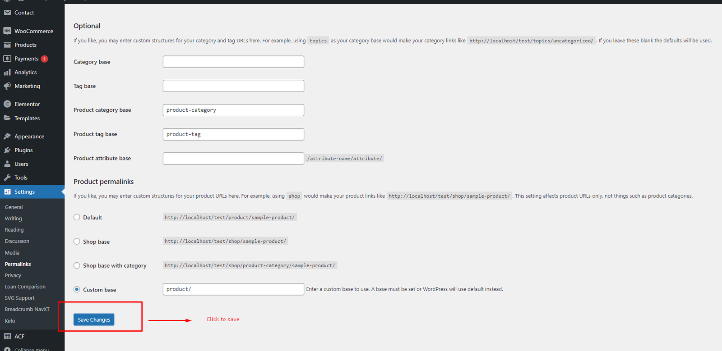The width and height of the screenshot is (722, 351).
Task: Open the Payments menu with notification badge
Action: tap(27, 59)
